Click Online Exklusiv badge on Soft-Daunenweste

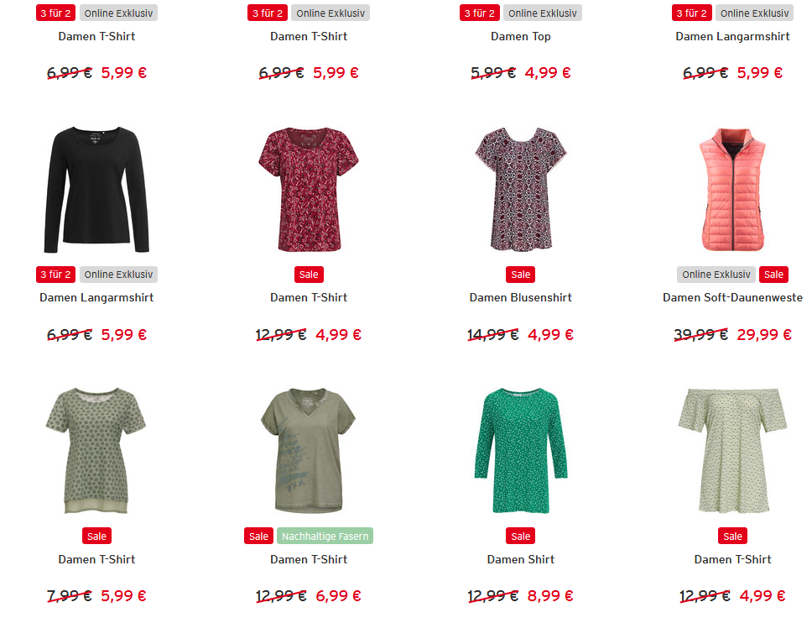pyautogui.click(x=716, y=275)
